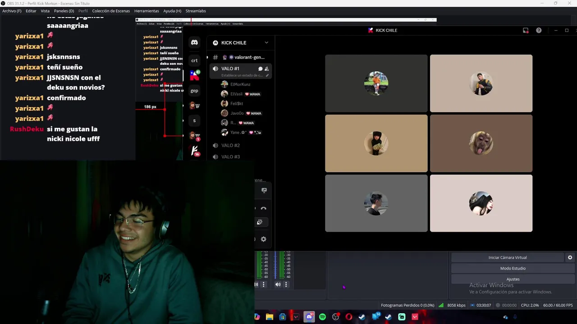Viewport: 577px width, 324px height.
Task: Open Discord direct messages home icon
Action: (194, 43)
